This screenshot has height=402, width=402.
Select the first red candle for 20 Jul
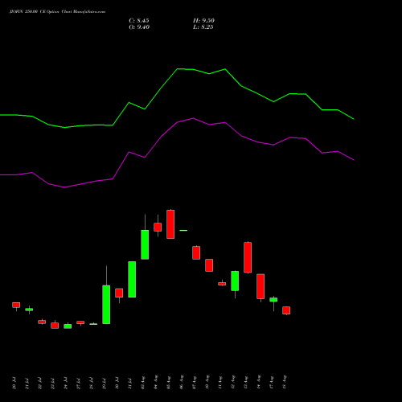(16, 305)
